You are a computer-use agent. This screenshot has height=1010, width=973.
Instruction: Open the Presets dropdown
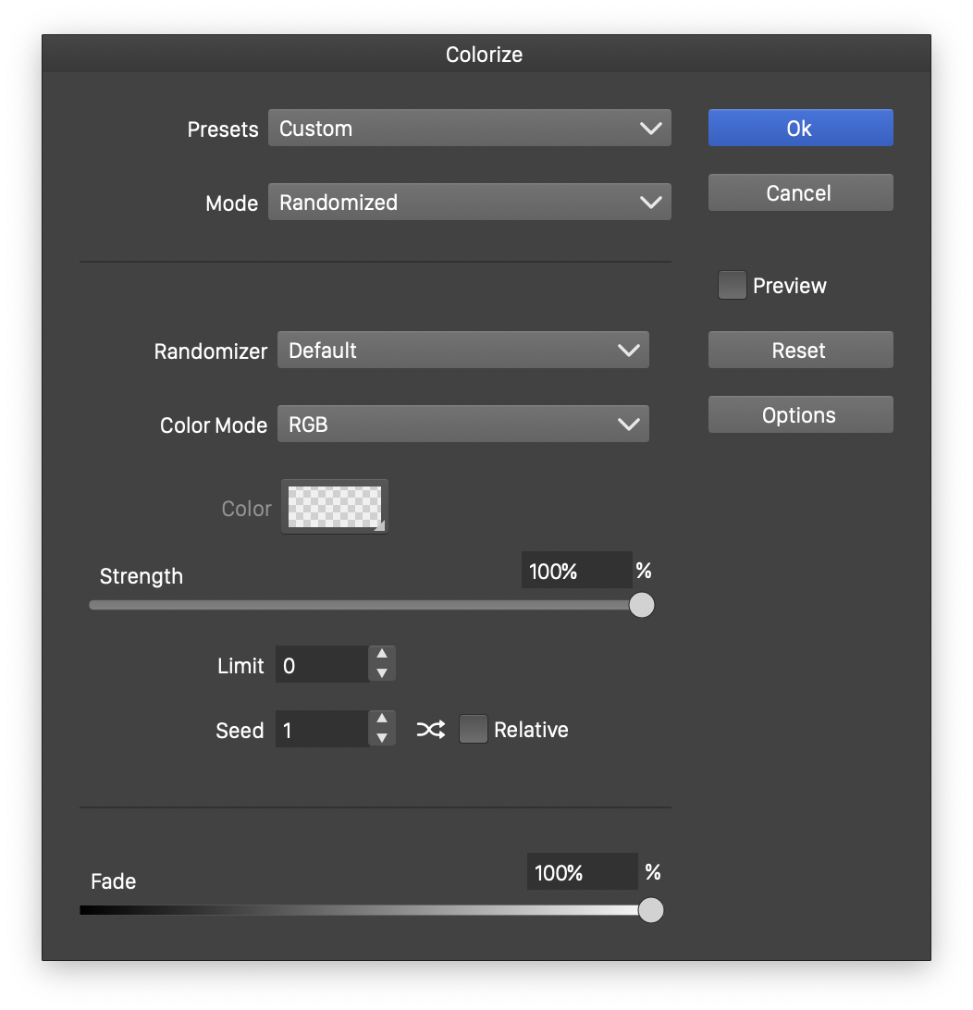(x=469, y=129)
